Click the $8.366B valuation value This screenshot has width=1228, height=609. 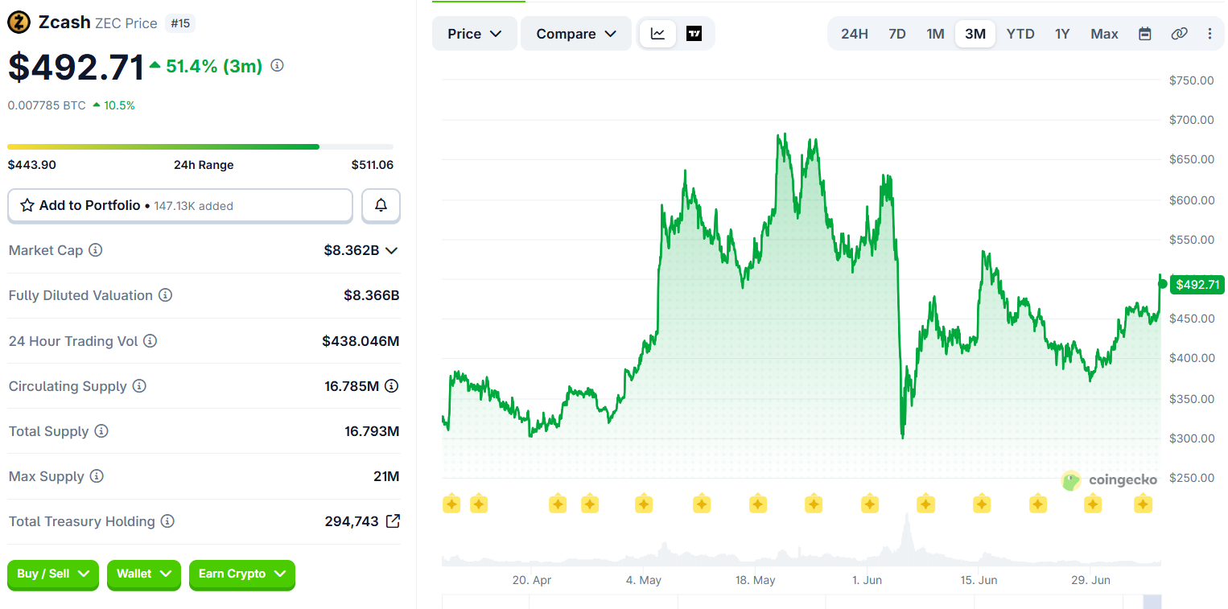click(x=372, y=295)
